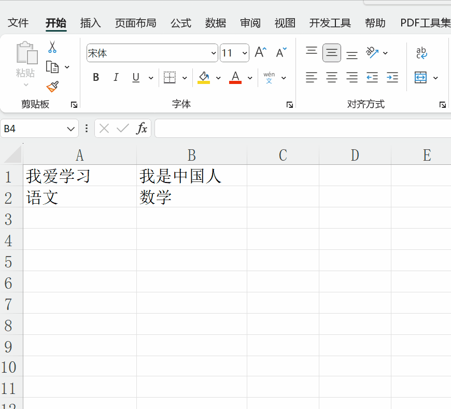Open phonetic guide dropdown arrow
The image size is (451, 409).
pyautogui.click(x=284, y=78)
